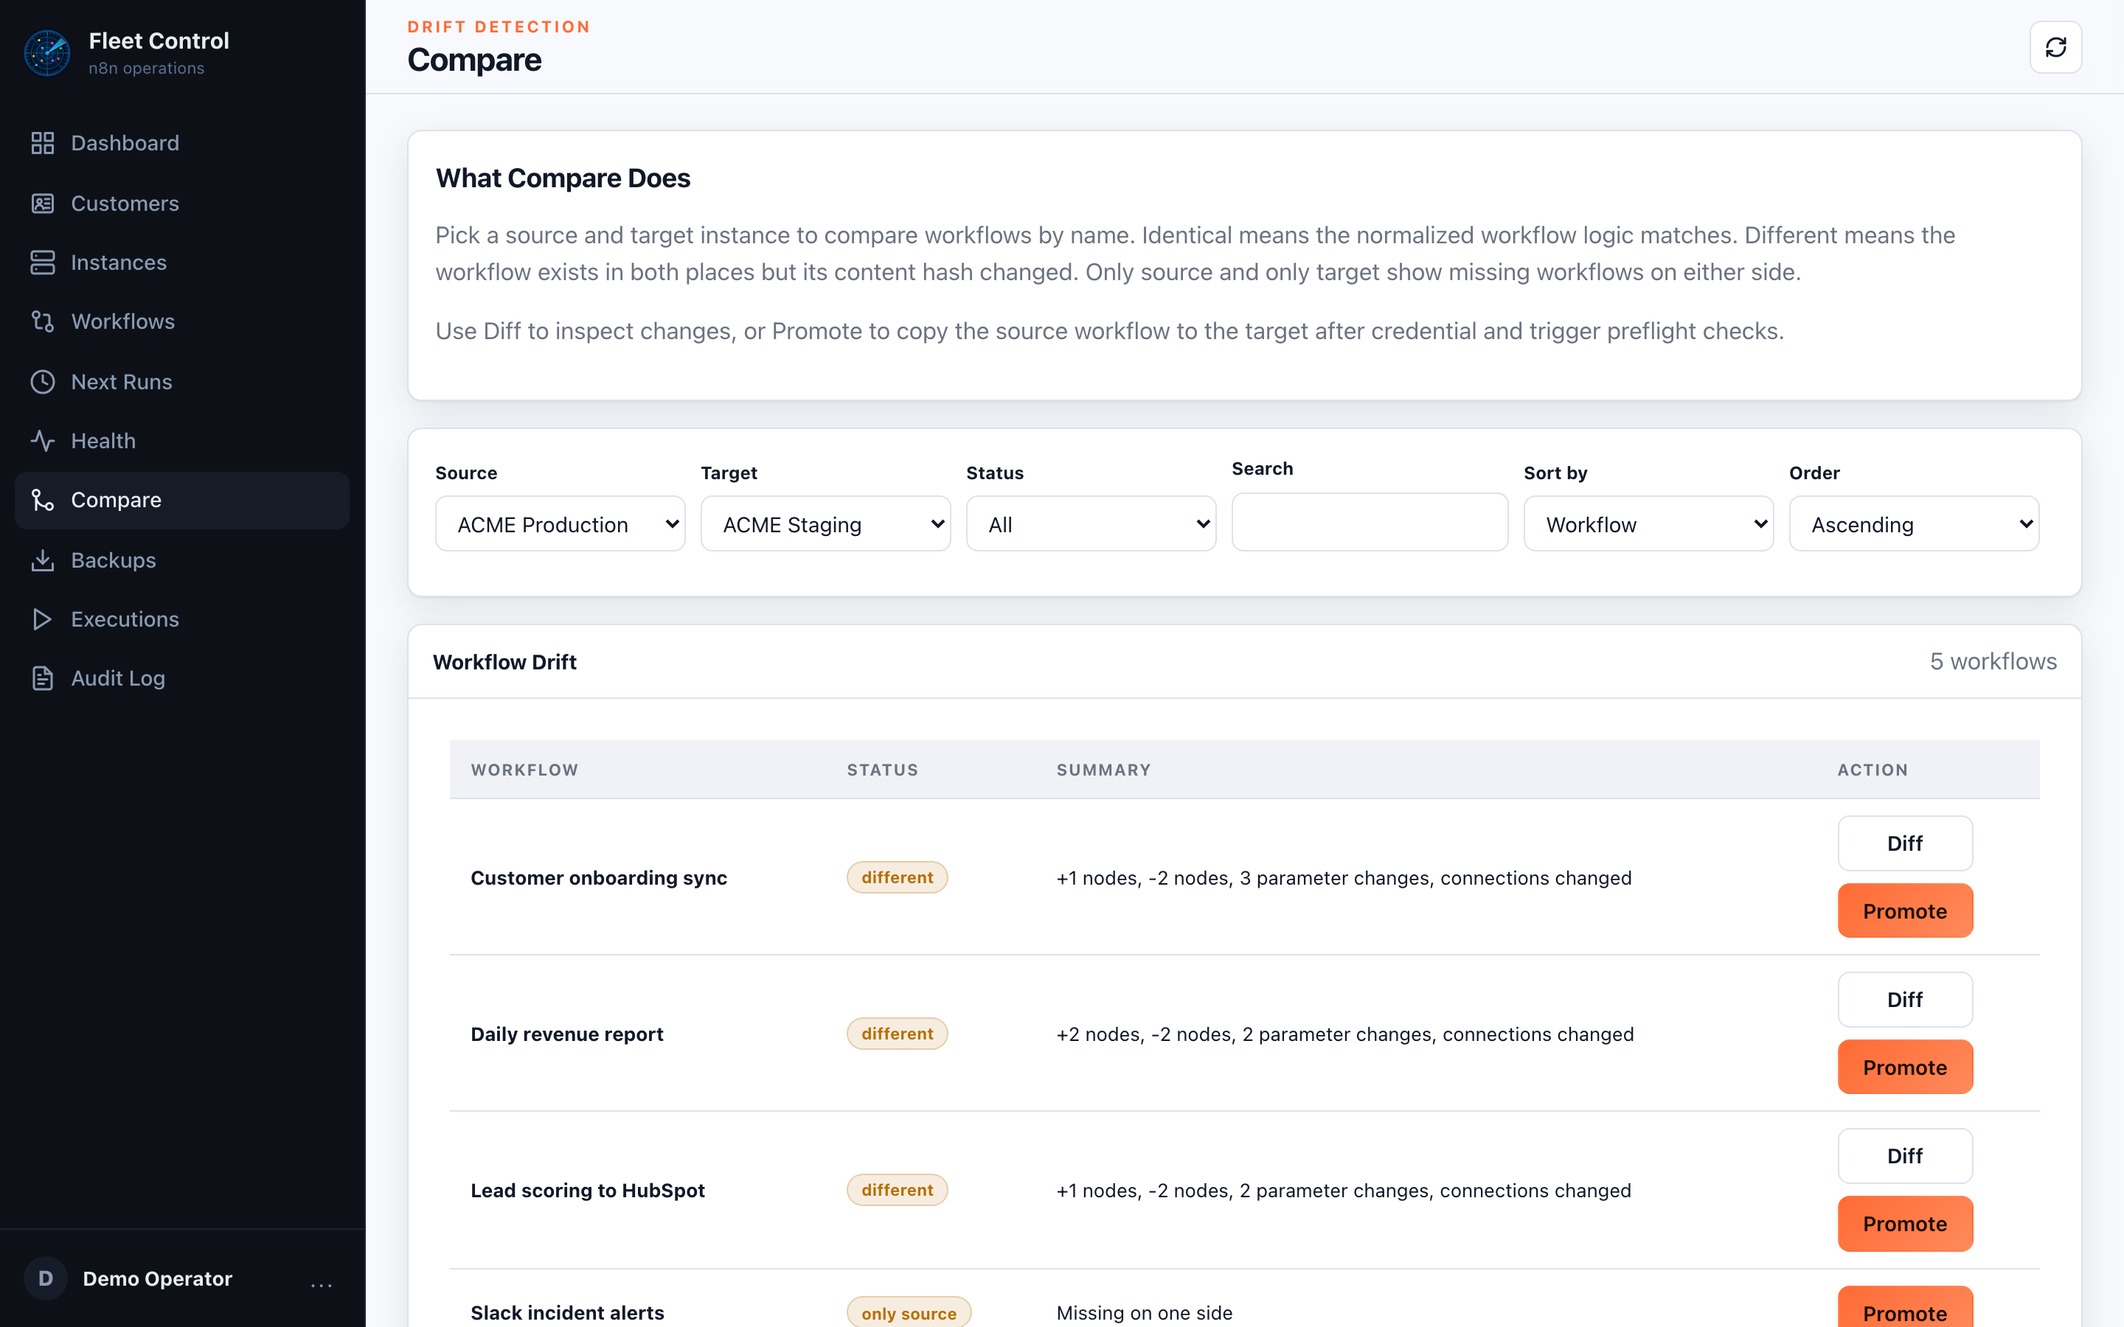Image resolution: width=2124 pixels, height=1327 pixels.
Task: Click the Dashboard grid icon
Action: [x=42, y=143]
